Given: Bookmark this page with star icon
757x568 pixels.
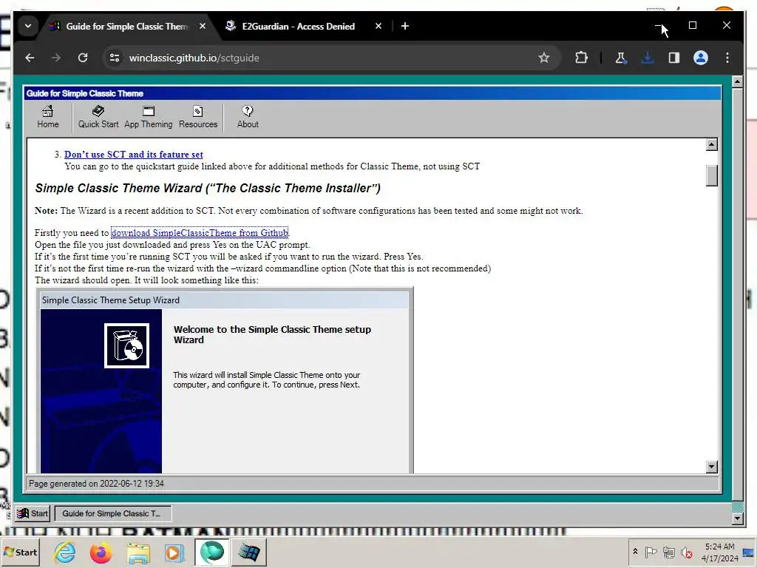Looking at the screenshot, I should (x=544, y=58).
